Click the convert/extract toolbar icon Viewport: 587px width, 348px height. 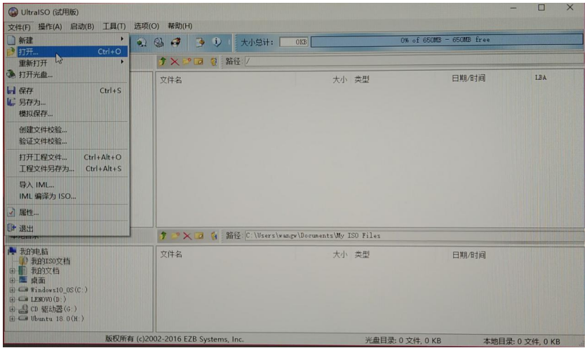click(200, 42)
